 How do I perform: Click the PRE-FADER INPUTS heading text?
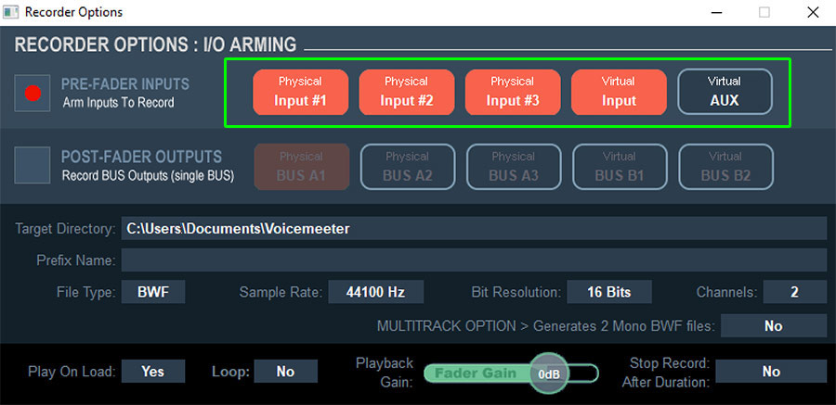pos(125,84)
